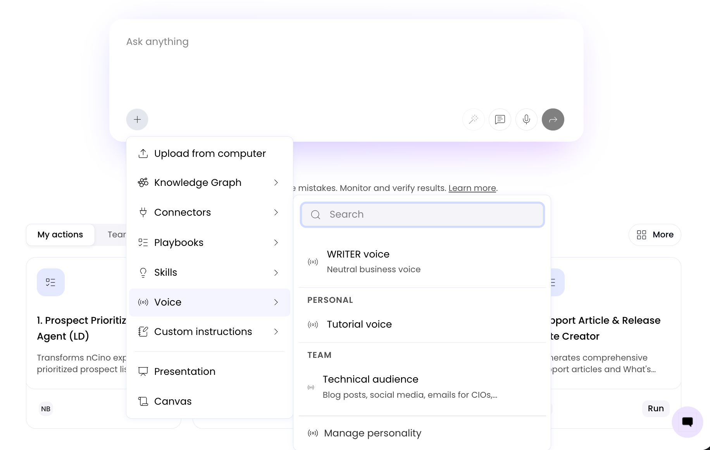Click the Playbooks checklist icon
The width and height of the screenshot is (710, 450).
click(x=143, y=242)
